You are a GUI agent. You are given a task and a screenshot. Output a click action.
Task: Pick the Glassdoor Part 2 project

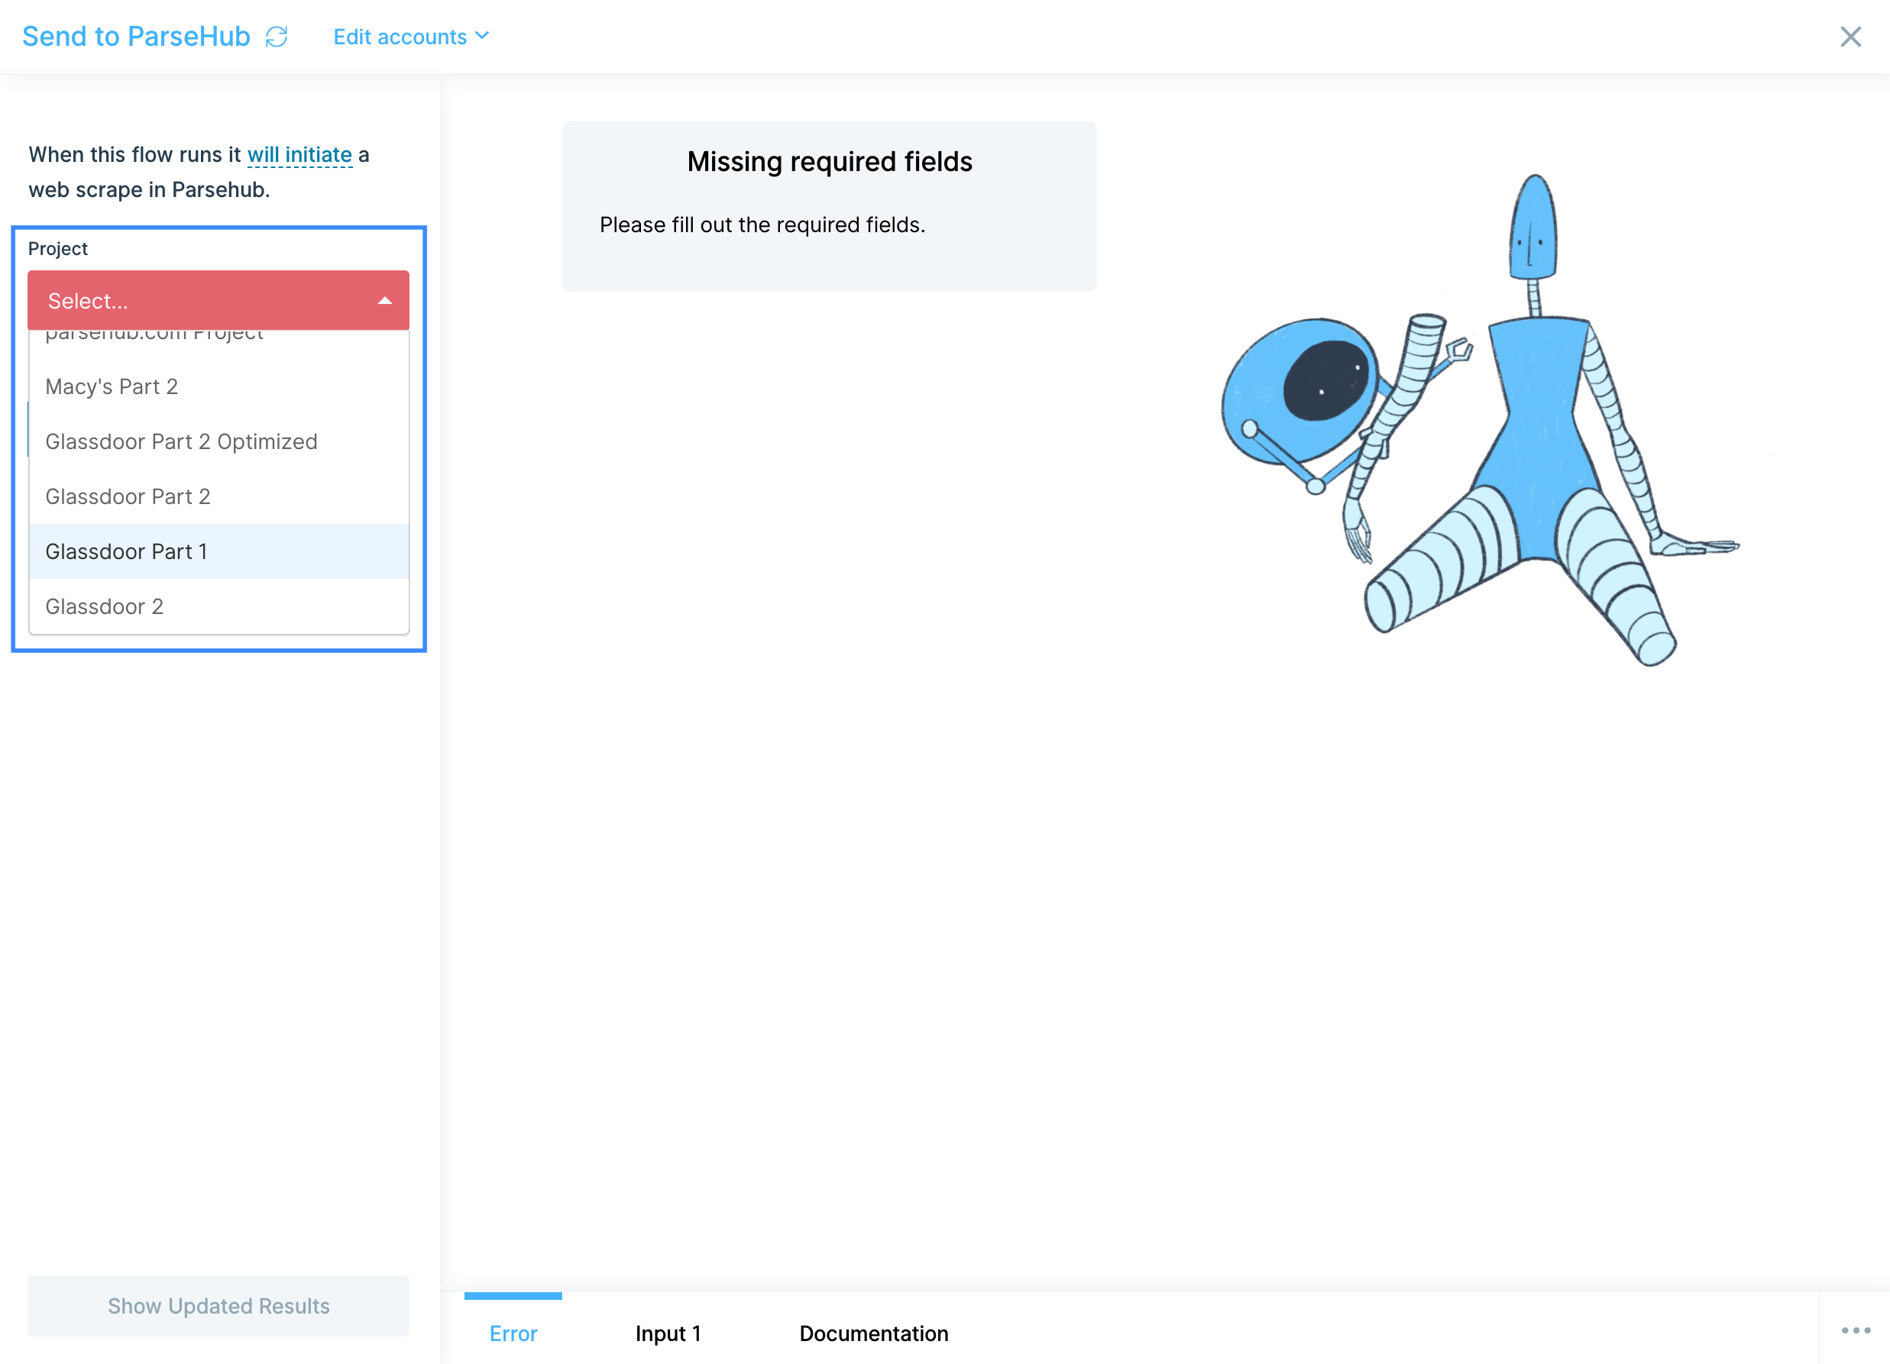tap(128, 496)
